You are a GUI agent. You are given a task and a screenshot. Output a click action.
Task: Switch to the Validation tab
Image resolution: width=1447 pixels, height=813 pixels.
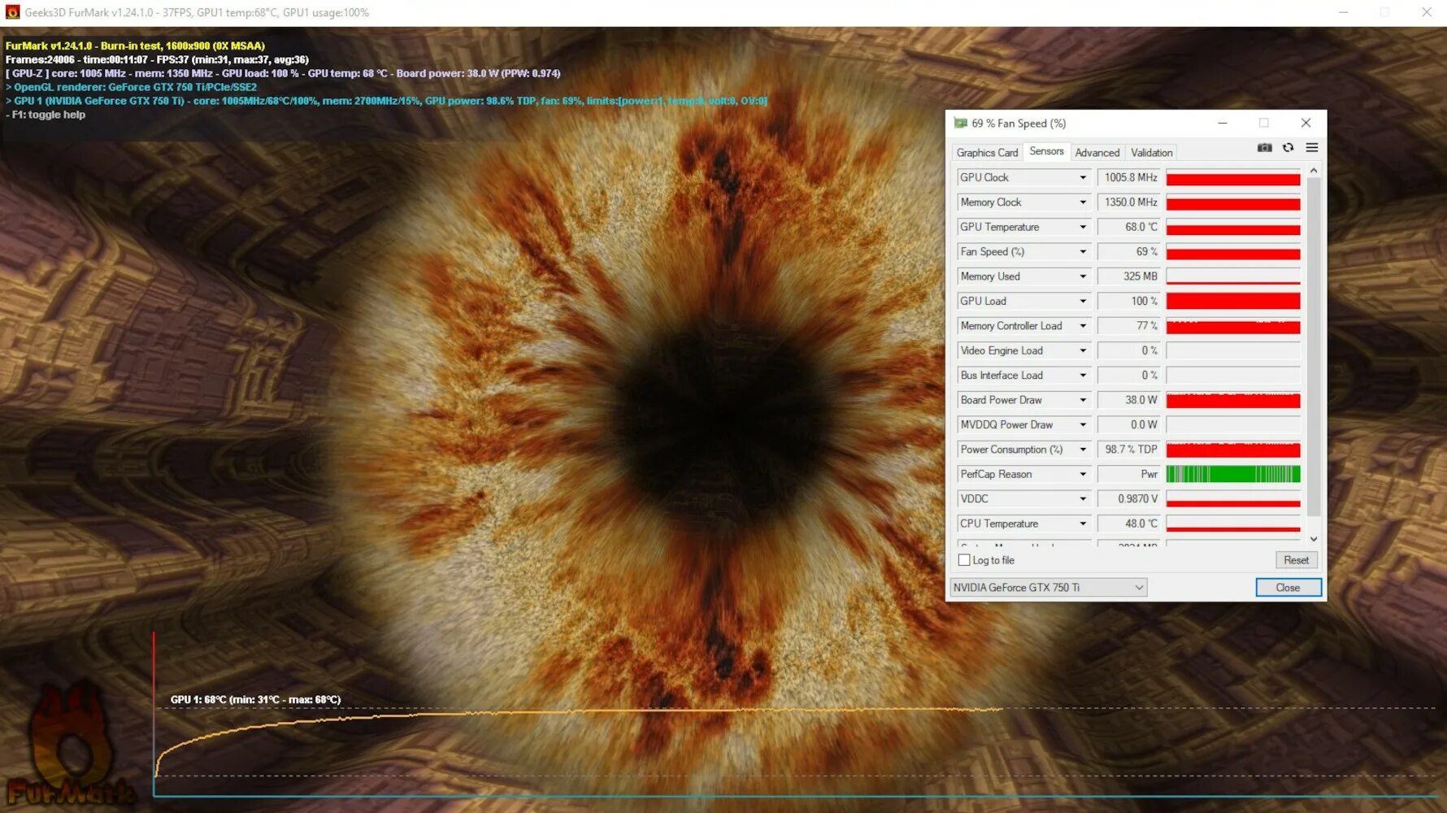point(1151,153)
